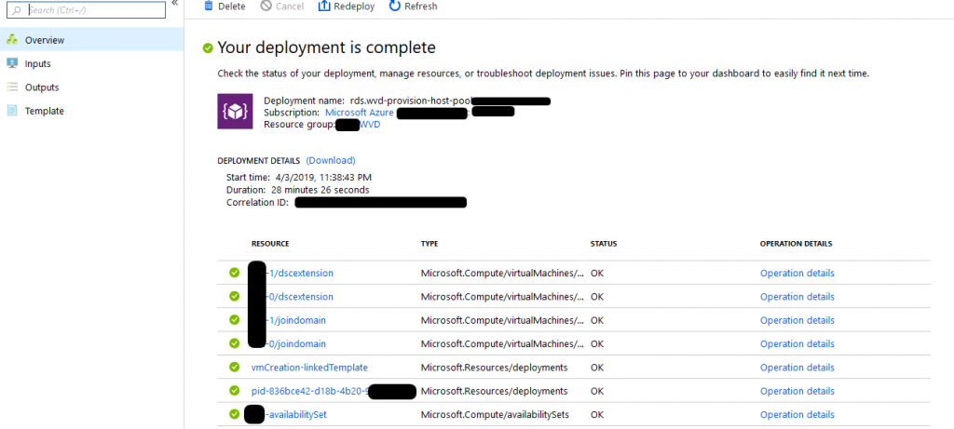Click the STATUS column header

(x=604, y=244)
